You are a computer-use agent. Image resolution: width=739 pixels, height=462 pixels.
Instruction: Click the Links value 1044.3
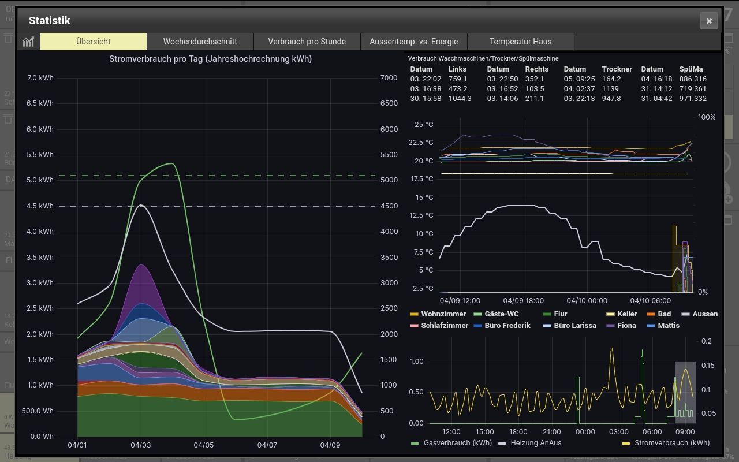tap(460, 99)
